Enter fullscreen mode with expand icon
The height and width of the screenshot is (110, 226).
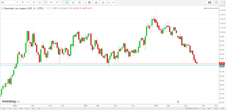point(223,2)
